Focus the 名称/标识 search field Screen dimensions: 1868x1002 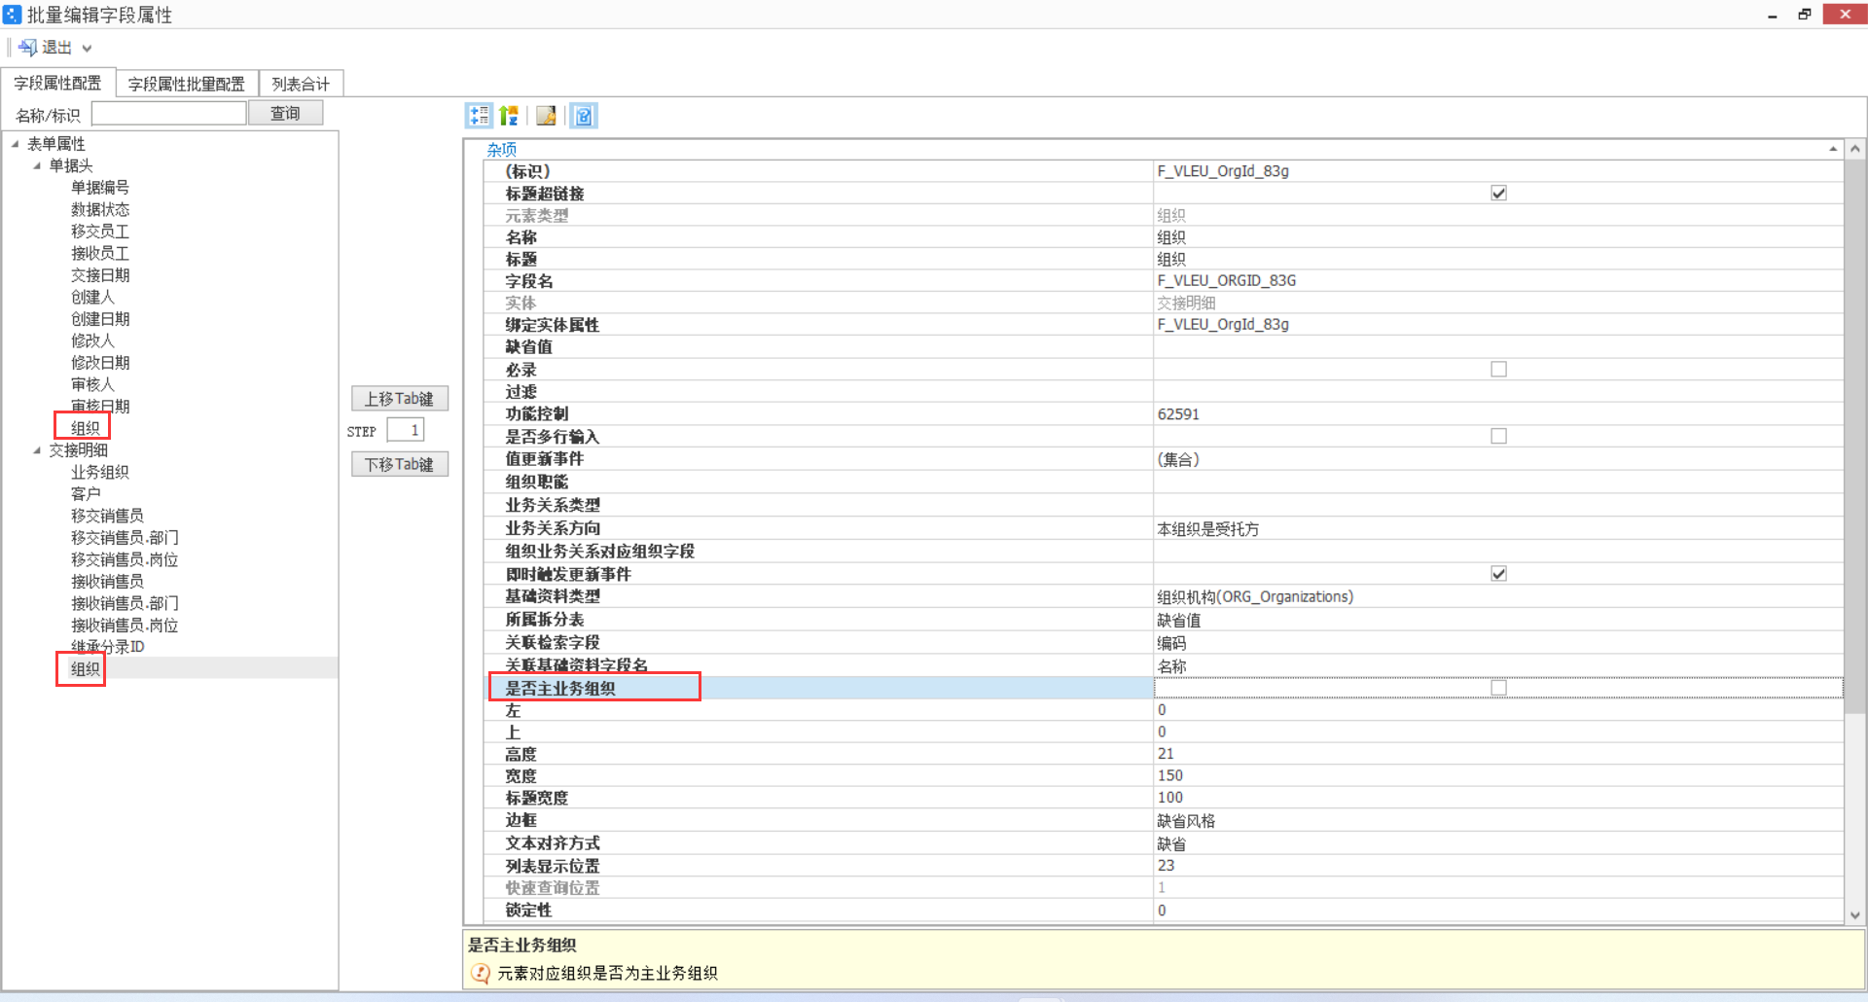click(x=168, y=114)
